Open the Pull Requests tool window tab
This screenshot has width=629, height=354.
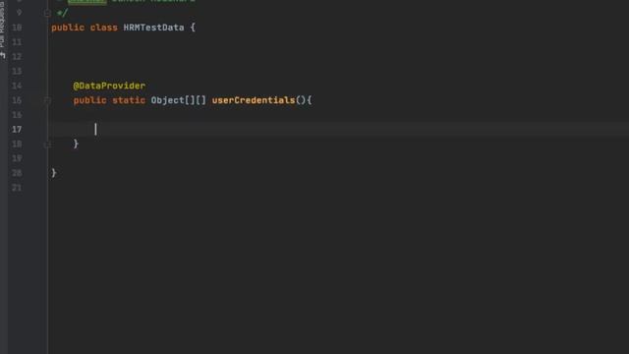tap(3, 29)
